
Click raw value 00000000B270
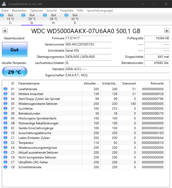tap(153, 113)
